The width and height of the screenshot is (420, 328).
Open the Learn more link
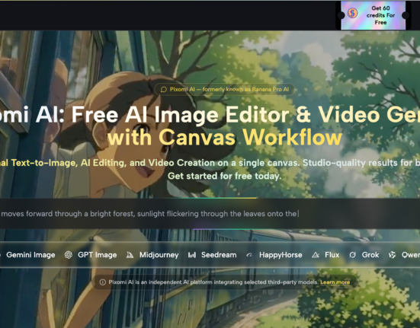point(335,282)
